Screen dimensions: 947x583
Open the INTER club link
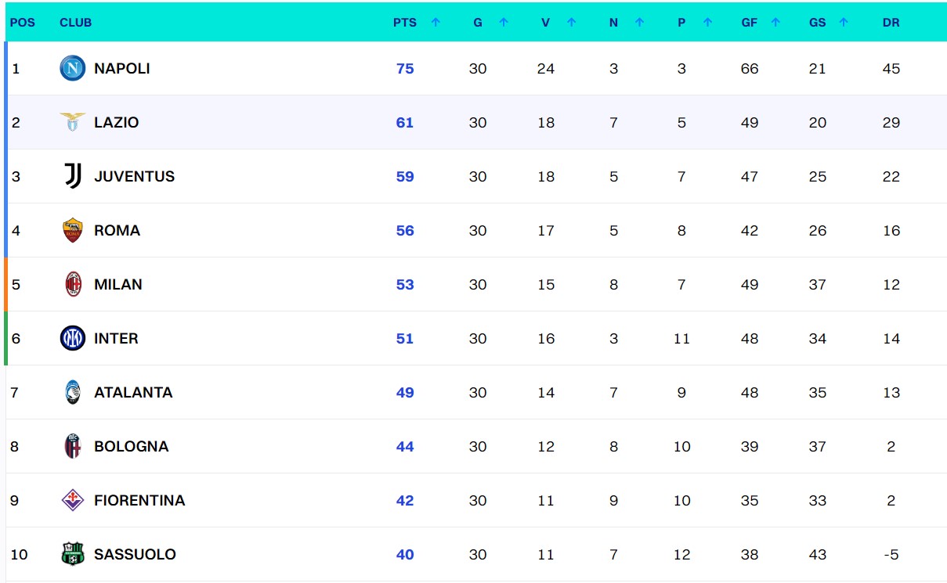(116, 338)
